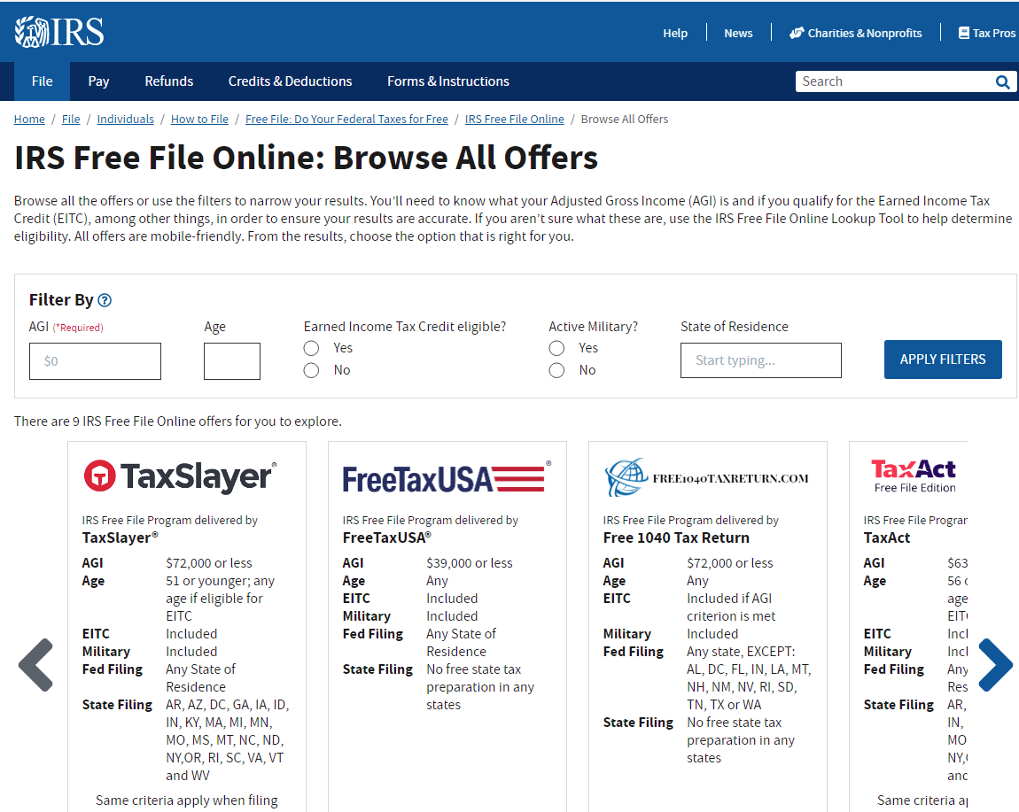The height and width of the screenshot is (812, 1019).
Task: Open the IRS Free File Online breadcrumb link
Action: 514,120
